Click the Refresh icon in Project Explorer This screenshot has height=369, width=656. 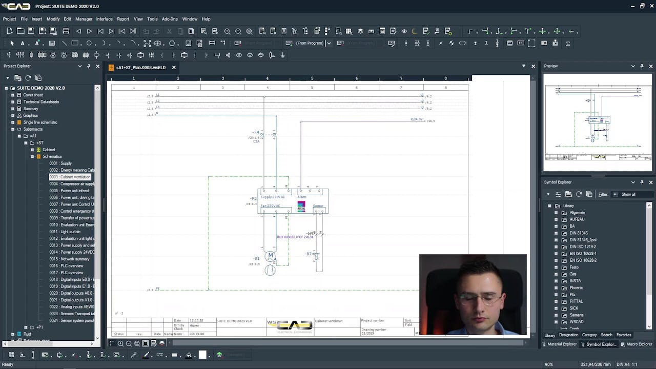[28, 78]
